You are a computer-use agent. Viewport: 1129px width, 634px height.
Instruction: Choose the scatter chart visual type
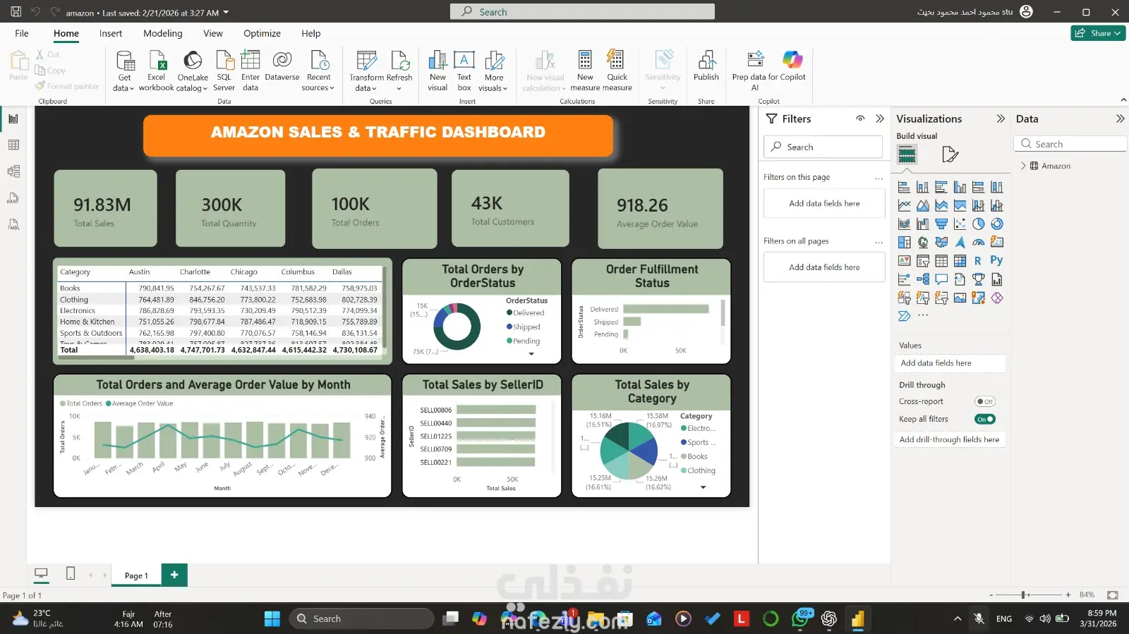point(960,224)
